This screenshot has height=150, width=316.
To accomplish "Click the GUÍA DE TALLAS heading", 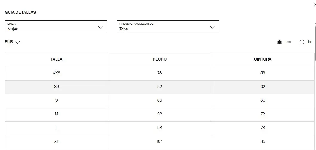I will (20, 12).
